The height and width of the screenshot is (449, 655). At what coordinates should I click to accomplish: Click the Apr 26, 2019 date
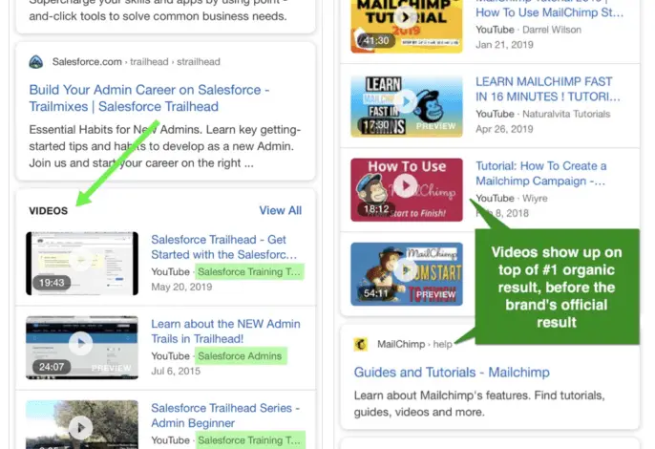[x=504, y=129]
